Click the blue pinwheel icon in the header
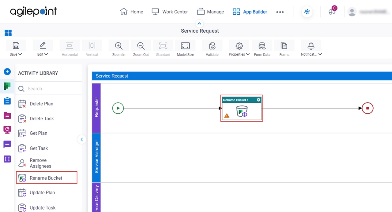The width and height of the screenshot is (392, 212). coord(307,12)
